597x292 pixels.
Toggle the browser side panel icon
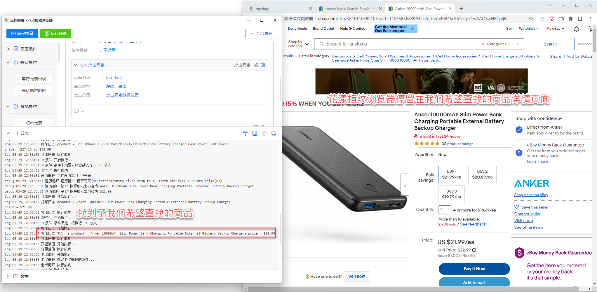(580, 19)
